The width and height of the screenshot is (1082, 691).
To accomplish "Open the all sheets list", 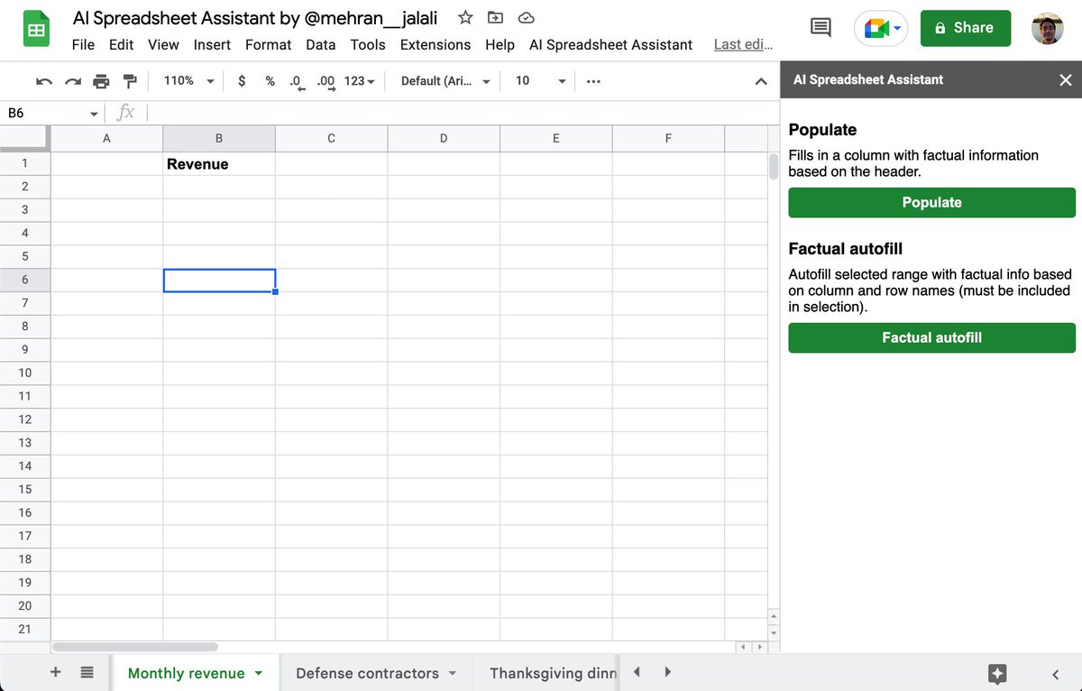I will [87, 672].
